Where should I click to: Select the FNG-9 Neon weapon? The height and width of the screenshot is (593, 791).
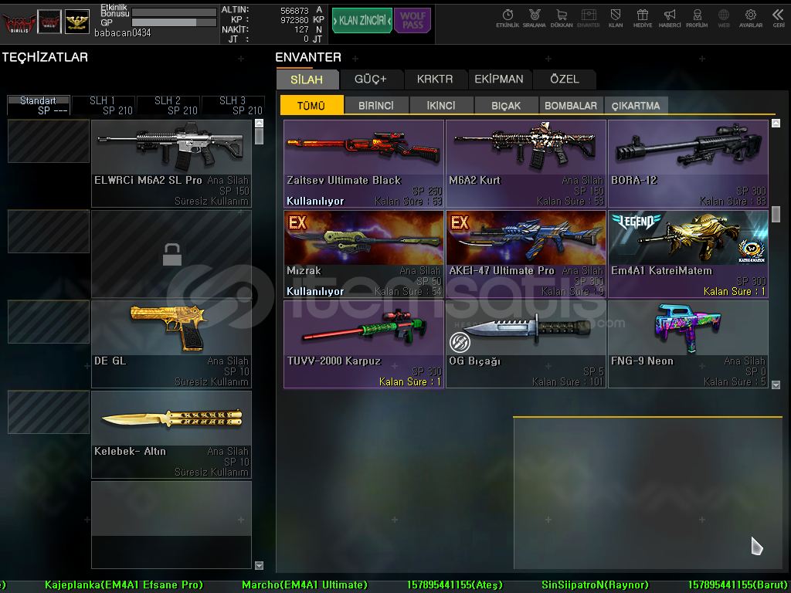688,344
